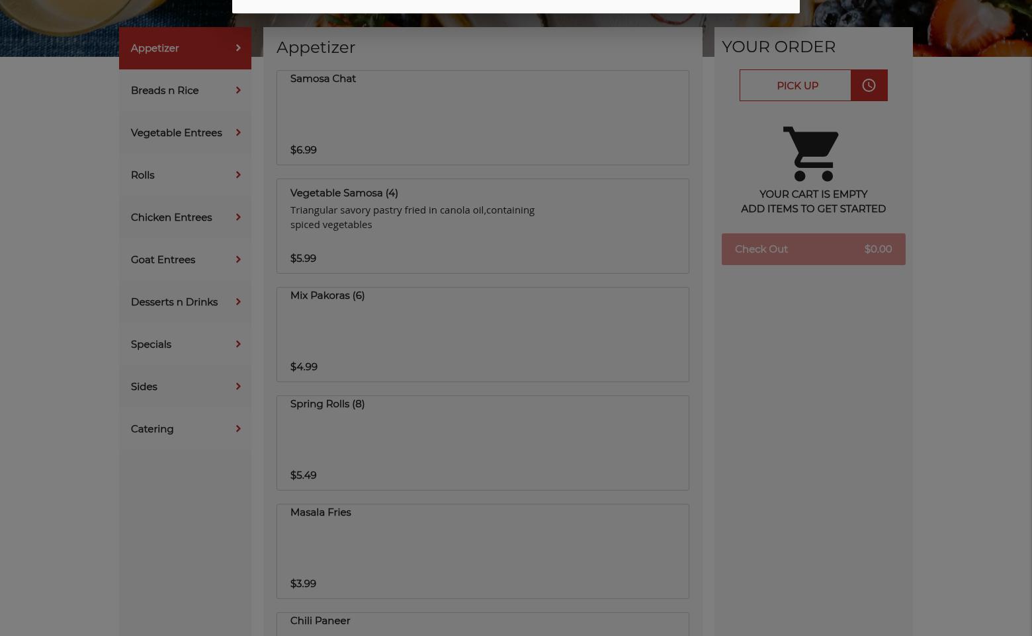Click the chevron next to Specials
1032x636 pixels.
pyautogui.click(x=238, y=344)
